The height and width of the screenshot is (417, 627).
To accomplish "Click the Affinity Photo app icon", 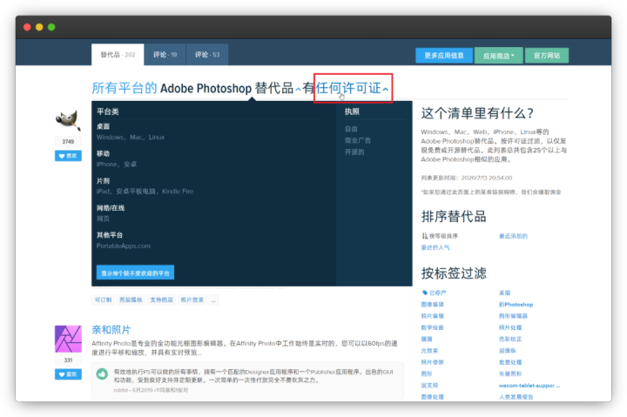I will 68,339.
